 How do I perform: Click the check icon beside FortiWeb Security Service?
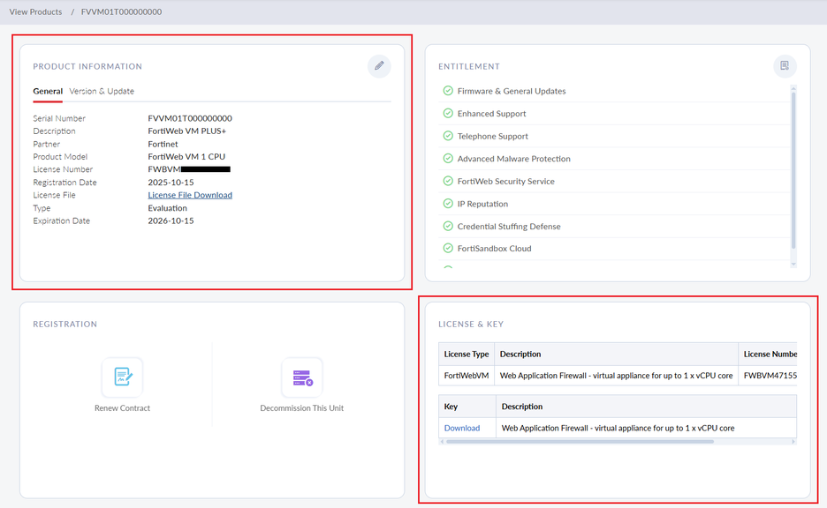448,181
